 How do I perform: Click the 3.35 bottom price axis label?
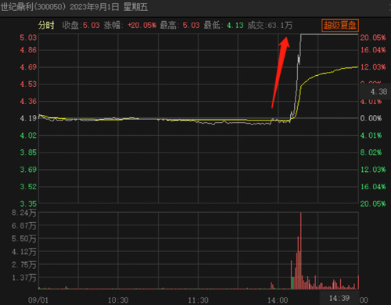(28, 203)
